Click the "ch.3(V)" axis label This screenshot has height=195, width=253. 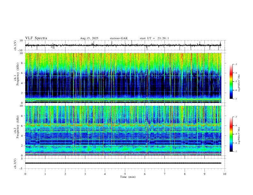[x=16, y=164]
